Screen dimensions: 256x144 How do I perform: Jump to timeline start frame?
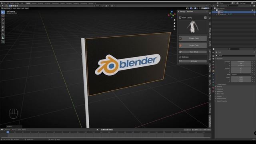[x=102, y=130]
